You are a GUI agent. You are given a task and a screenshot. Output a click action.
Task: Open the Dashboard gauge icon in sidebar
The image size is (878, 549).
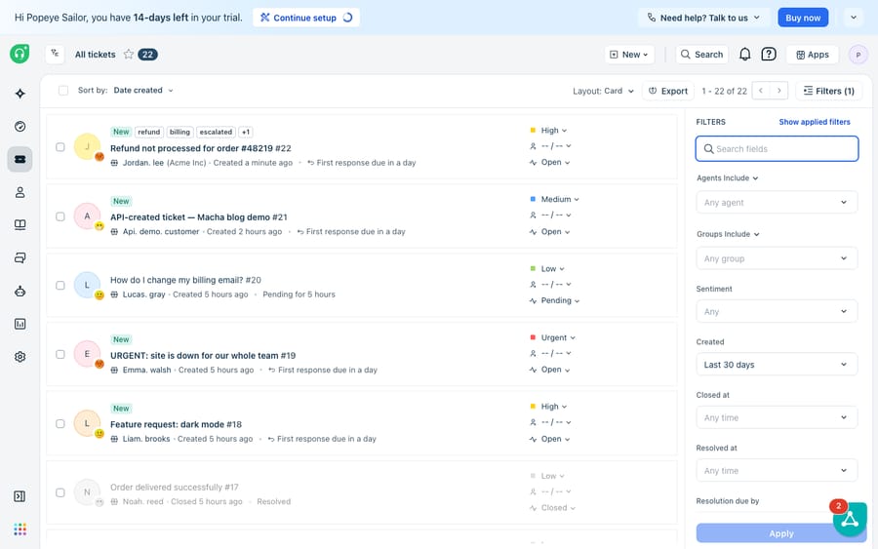(20, 127)
